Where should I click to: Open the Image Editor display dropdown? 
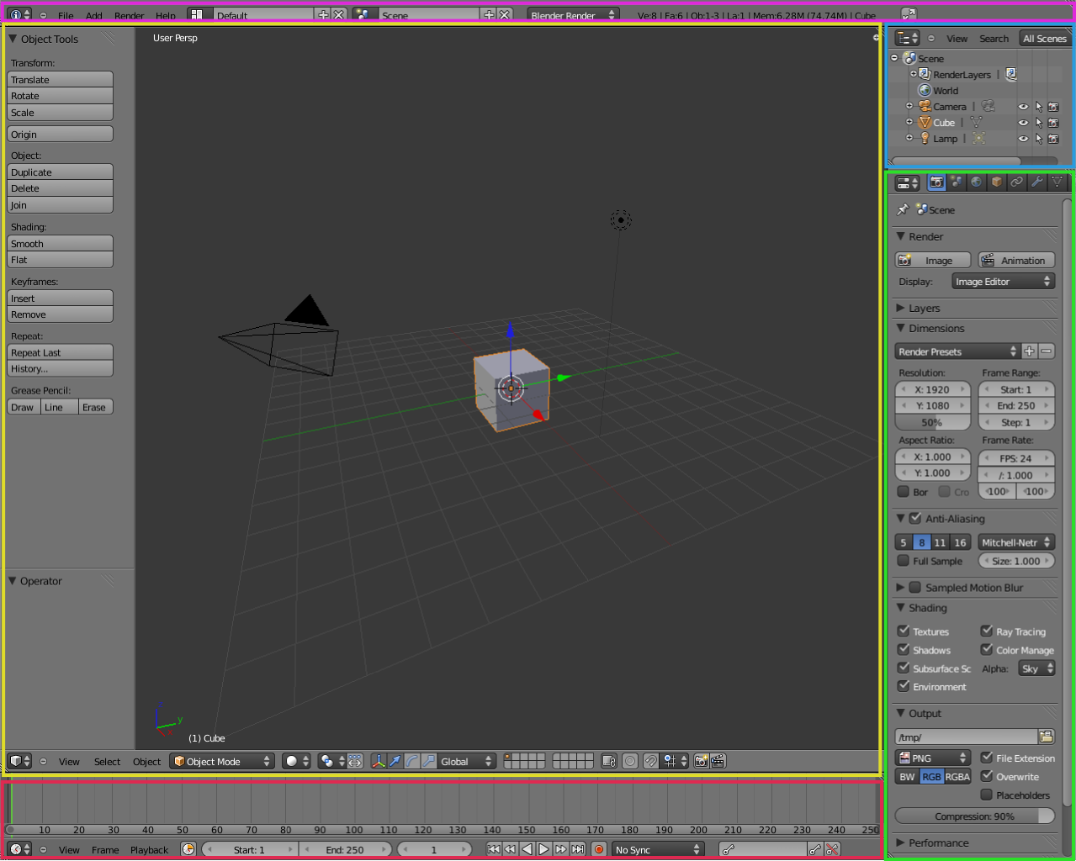coord(1003,281)
